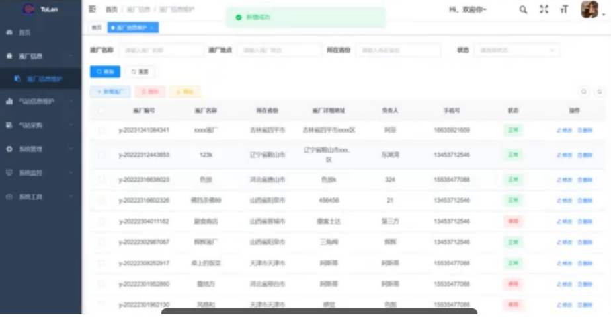Screen dimensions: 611x317
Task: Check the box for row y-20222301952860
Action: point(101,285)
